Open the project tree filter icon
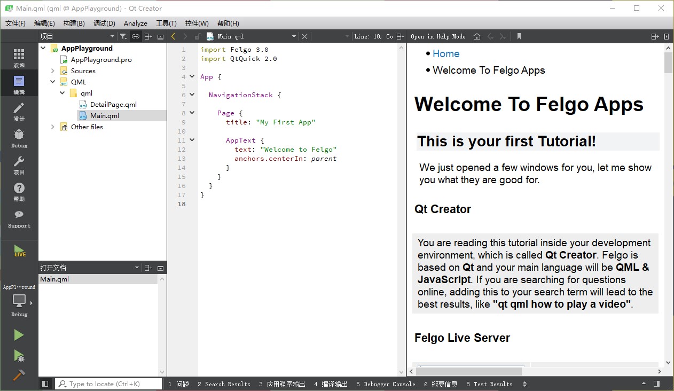 [x=123, y=36]
